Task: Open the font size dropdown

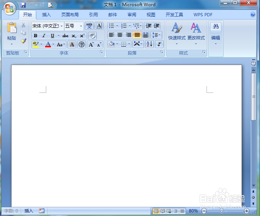Action: pos(81,26)
